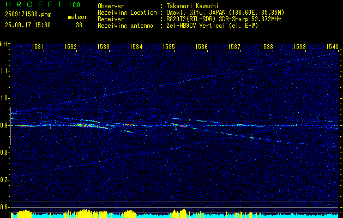Image resolution: width=343 pixels, height=218 pixels.
Task: Click the 0.7 kHz axis label
Action: [4, 180]
